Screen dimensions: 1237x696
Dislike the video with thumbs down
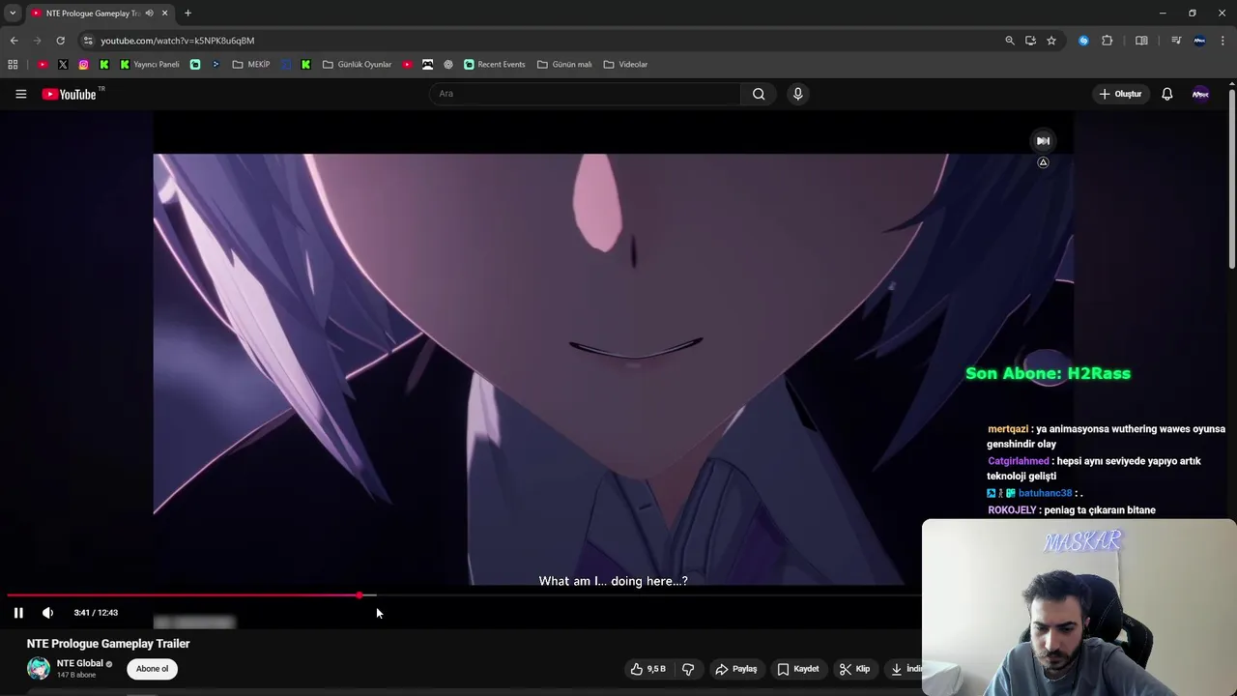(688, 669)
